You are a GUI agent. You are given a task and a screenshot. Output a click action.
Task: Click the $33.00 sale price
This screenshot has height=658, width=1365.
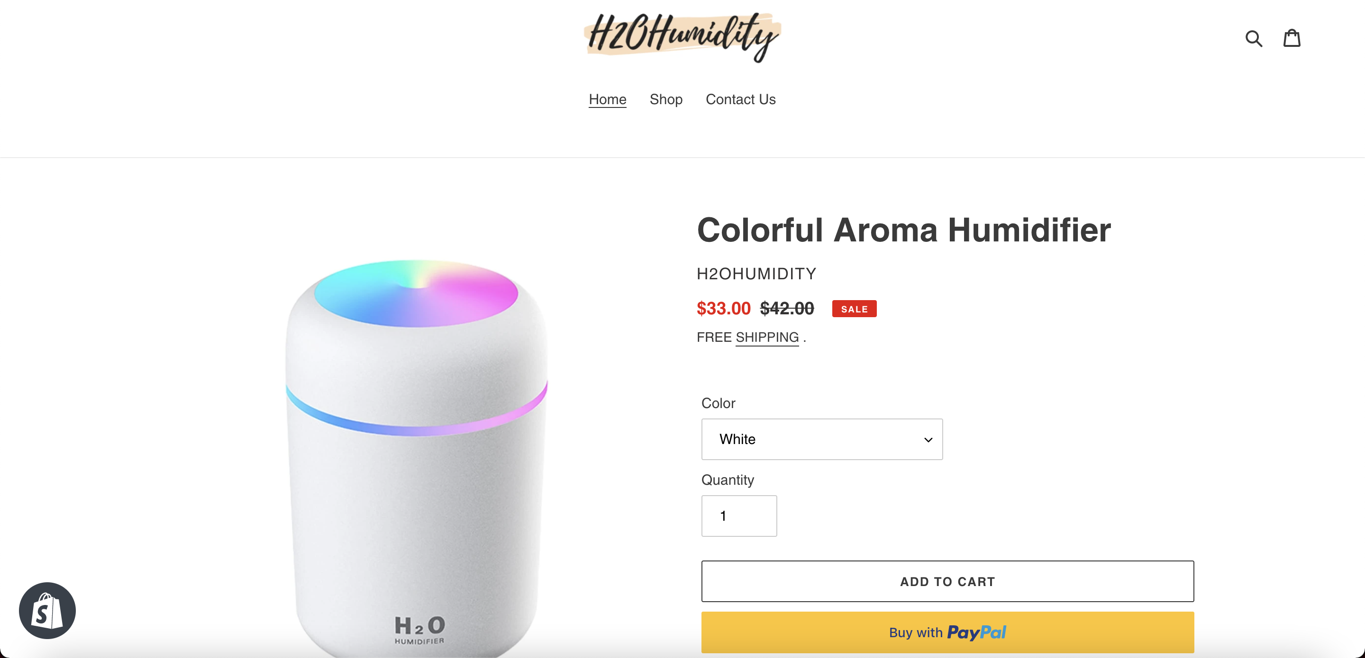point(723,308)
